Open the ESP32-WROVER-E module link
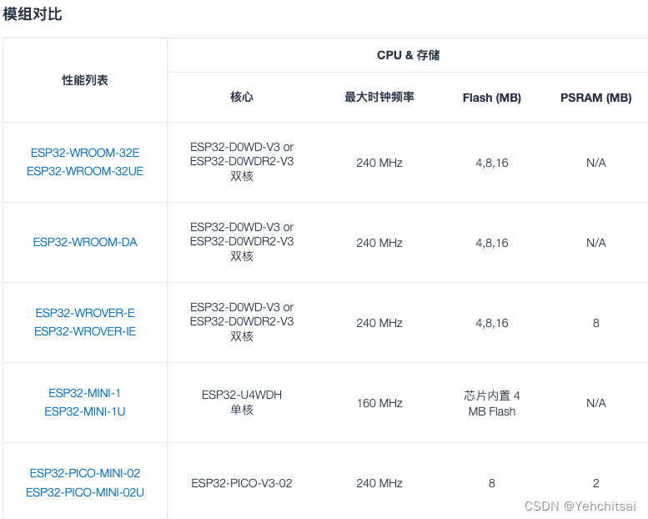Screen dimensions: 648x519 (x=85, y=313)
